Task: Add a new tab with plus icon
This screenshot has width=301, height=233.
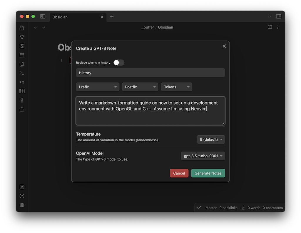Action: (x=112, y=17)
